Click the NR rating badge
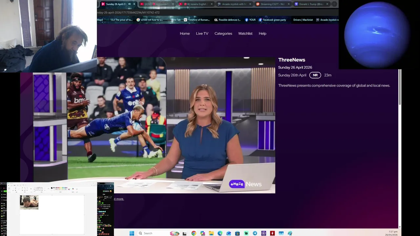 pos(315,75)
